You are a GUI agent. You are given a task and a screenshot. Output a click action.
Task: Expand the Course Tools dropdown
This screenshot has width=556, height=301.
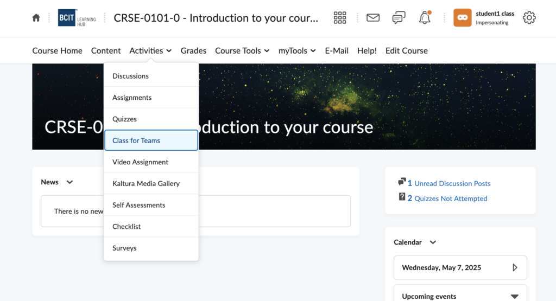(x=242, y=50)
